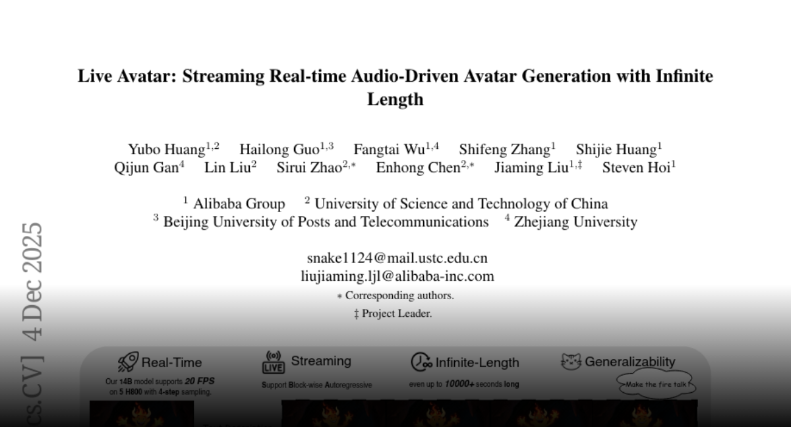Click the cat face icon beside Generalizability

[571, 361]
